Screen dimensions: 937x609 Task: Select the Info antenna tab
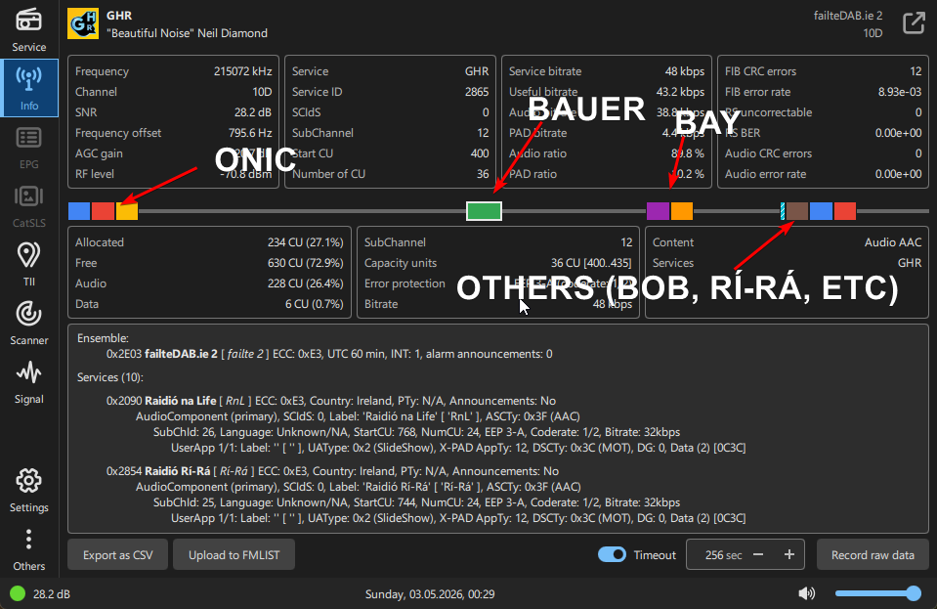click(x=28, y=88)
